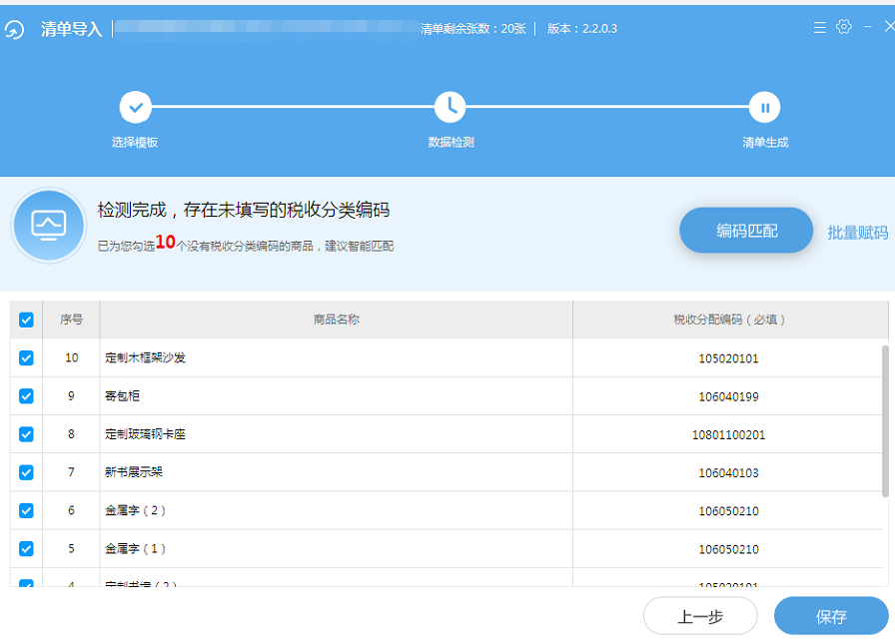Toggle the select-all checkbox in table header
Image resolution: width=895 pixels, height=643 pixels.
click(x=26, y=320)
